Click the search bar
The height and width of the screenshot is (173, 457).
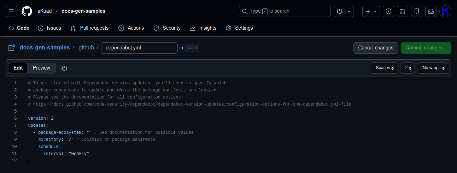pos(285,11)
